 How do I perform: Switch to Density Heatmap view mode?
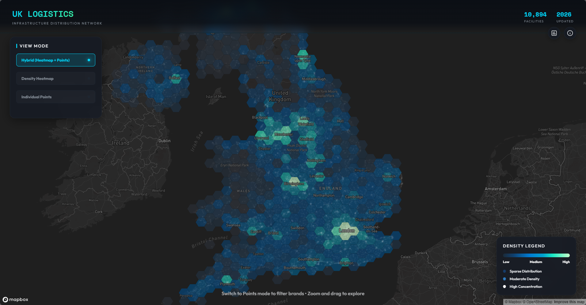(x=55, y=78)
